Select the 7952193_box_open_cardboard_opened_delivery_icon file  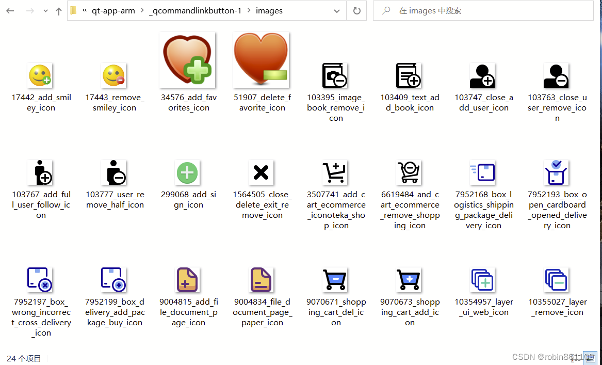pos(557,172)
